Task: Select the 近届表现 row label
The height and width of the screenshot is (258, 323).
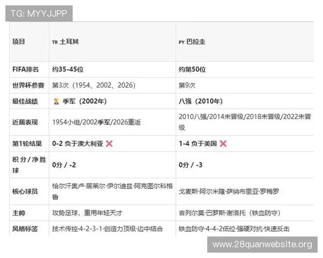Action: (25, 122)
